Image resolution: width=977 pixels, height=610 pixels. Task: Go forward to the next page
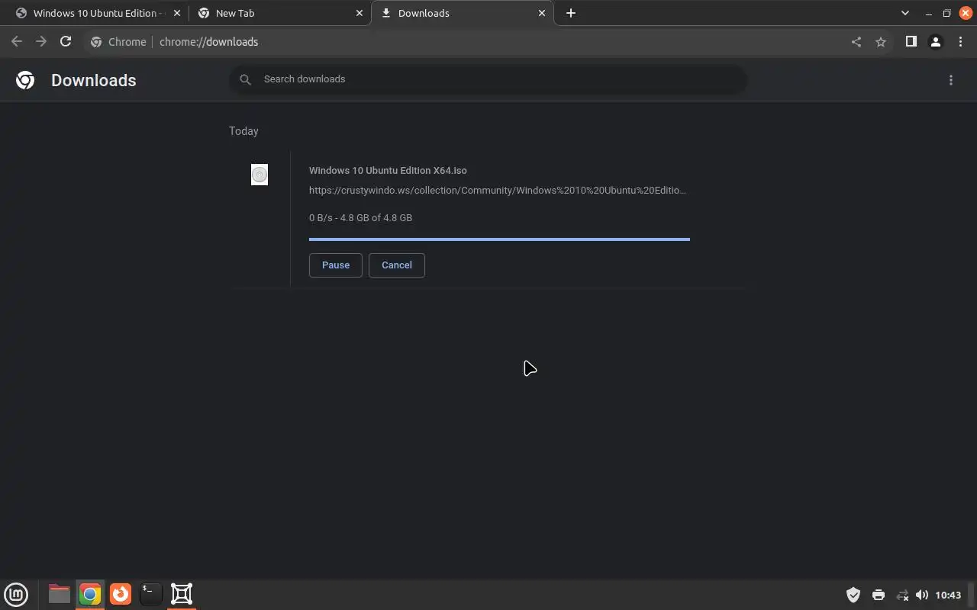[41, 42]
